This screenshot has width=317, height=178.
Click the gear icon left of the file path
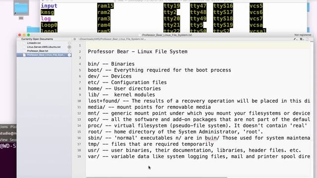point(75,39)
